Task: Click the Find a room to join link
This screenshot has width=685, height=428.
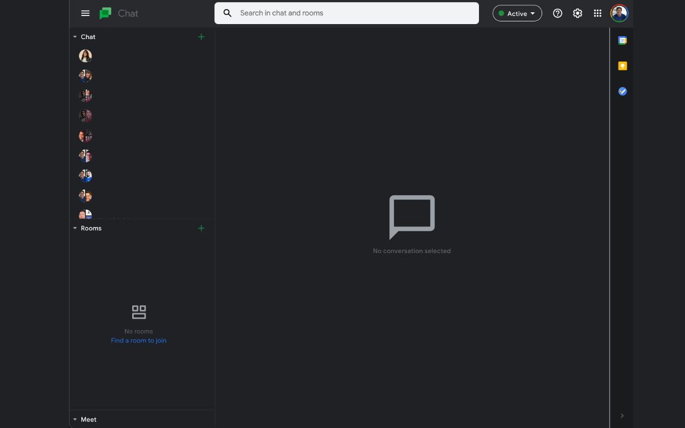Action: (x=139, y=340)
